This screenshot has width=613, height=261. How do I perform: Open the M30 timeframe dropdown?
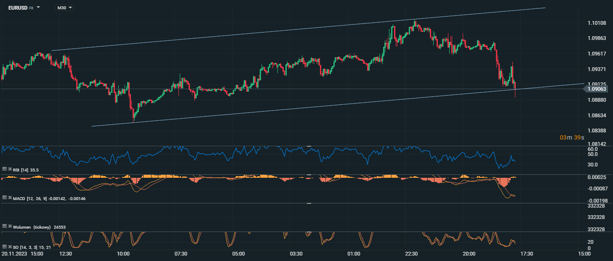(64, 8)
